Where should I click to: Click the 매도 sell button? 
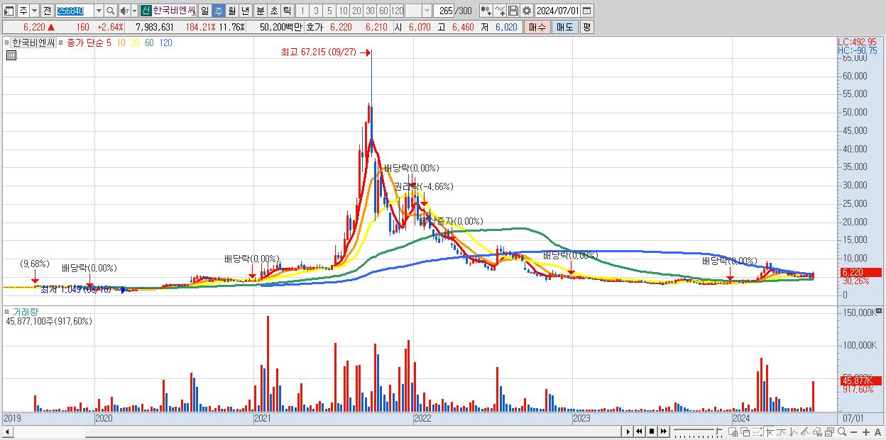(x=564, y=27)
